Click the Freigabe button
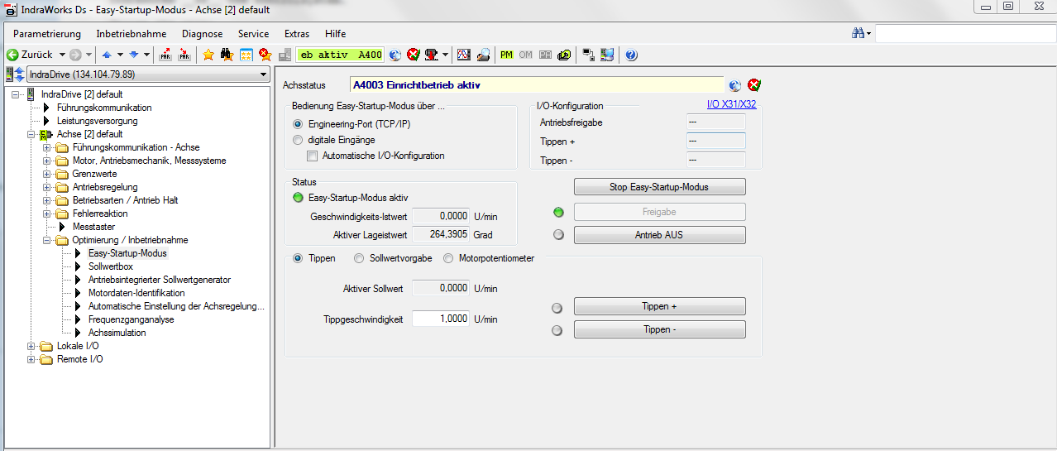 coord(659,212)
